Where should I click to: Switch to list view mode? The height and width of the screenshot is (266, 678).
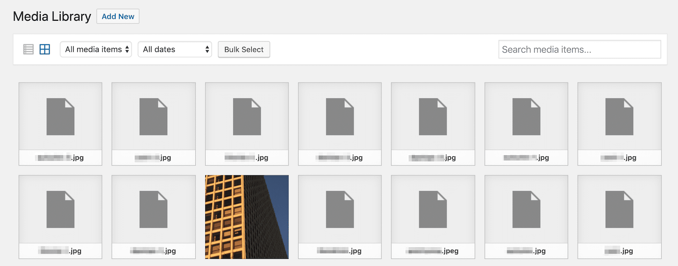point(28,49)
